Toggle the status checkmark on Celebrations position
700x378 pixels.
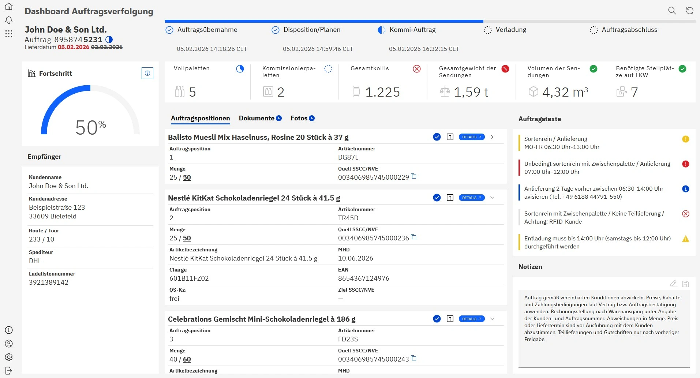click(x=437, y=319)
